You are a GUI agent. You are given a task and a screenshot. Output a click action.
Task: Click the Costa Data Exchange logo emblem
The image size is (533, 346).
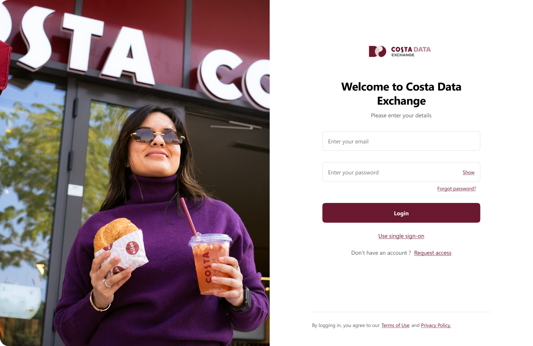pos(378,51)
